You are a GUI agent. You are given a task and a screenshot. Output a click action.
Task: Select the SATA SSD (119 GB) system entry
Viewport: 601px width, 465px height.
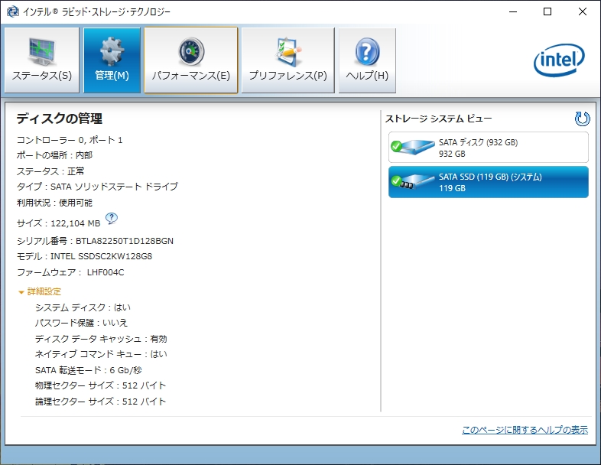489,182
